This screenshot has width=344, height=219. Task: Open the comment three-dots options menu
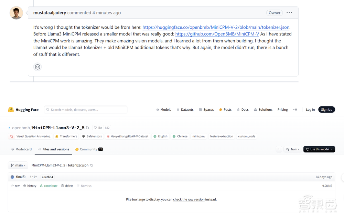click(x=289, y=13)
